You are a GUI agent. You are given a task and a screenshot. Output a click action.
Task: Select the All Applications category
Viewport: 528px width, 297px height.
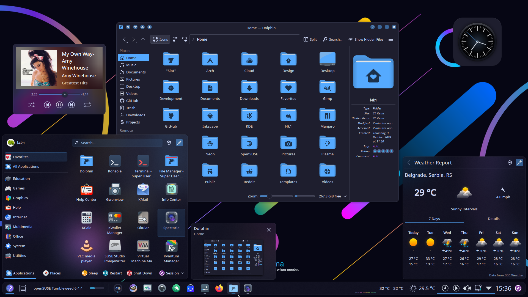[x=36, y=166]
